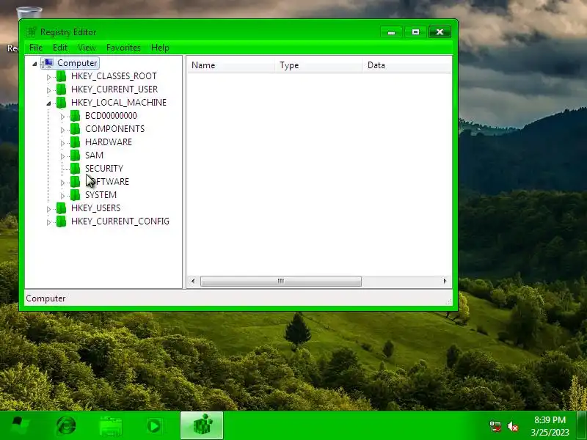The image size is (587, 440).
Task: Click the HKEY_CURRENT_CONFIG folder icon
Action: point(61,221)
